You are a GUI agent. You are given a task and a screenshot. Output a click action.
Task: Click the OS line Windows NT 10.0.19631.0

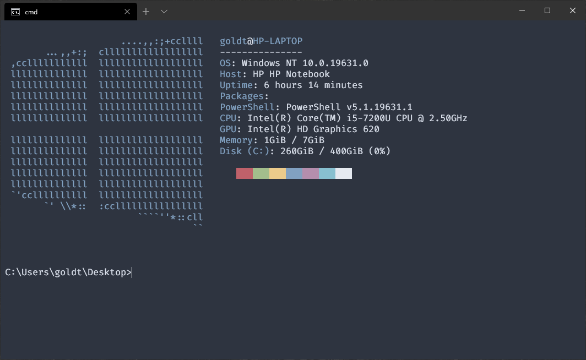click(x=294, y=63)
